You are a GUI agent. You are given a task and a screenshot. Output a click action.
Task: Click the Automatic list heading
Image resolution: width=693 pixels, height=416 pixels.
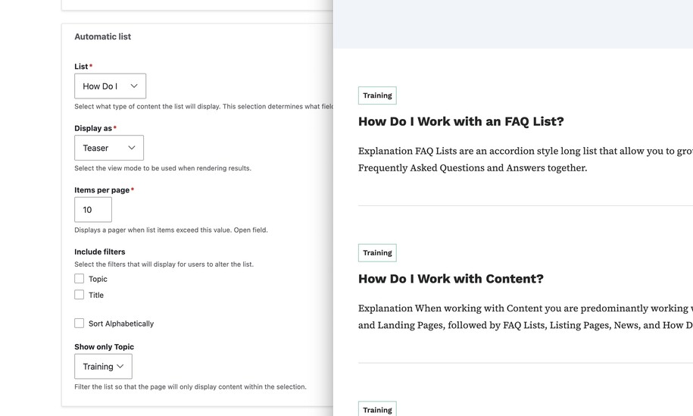(102, 36)
